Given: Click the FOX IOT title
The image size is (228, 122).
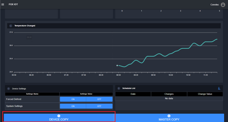Looking at the screenshot, I should point(13,4).
